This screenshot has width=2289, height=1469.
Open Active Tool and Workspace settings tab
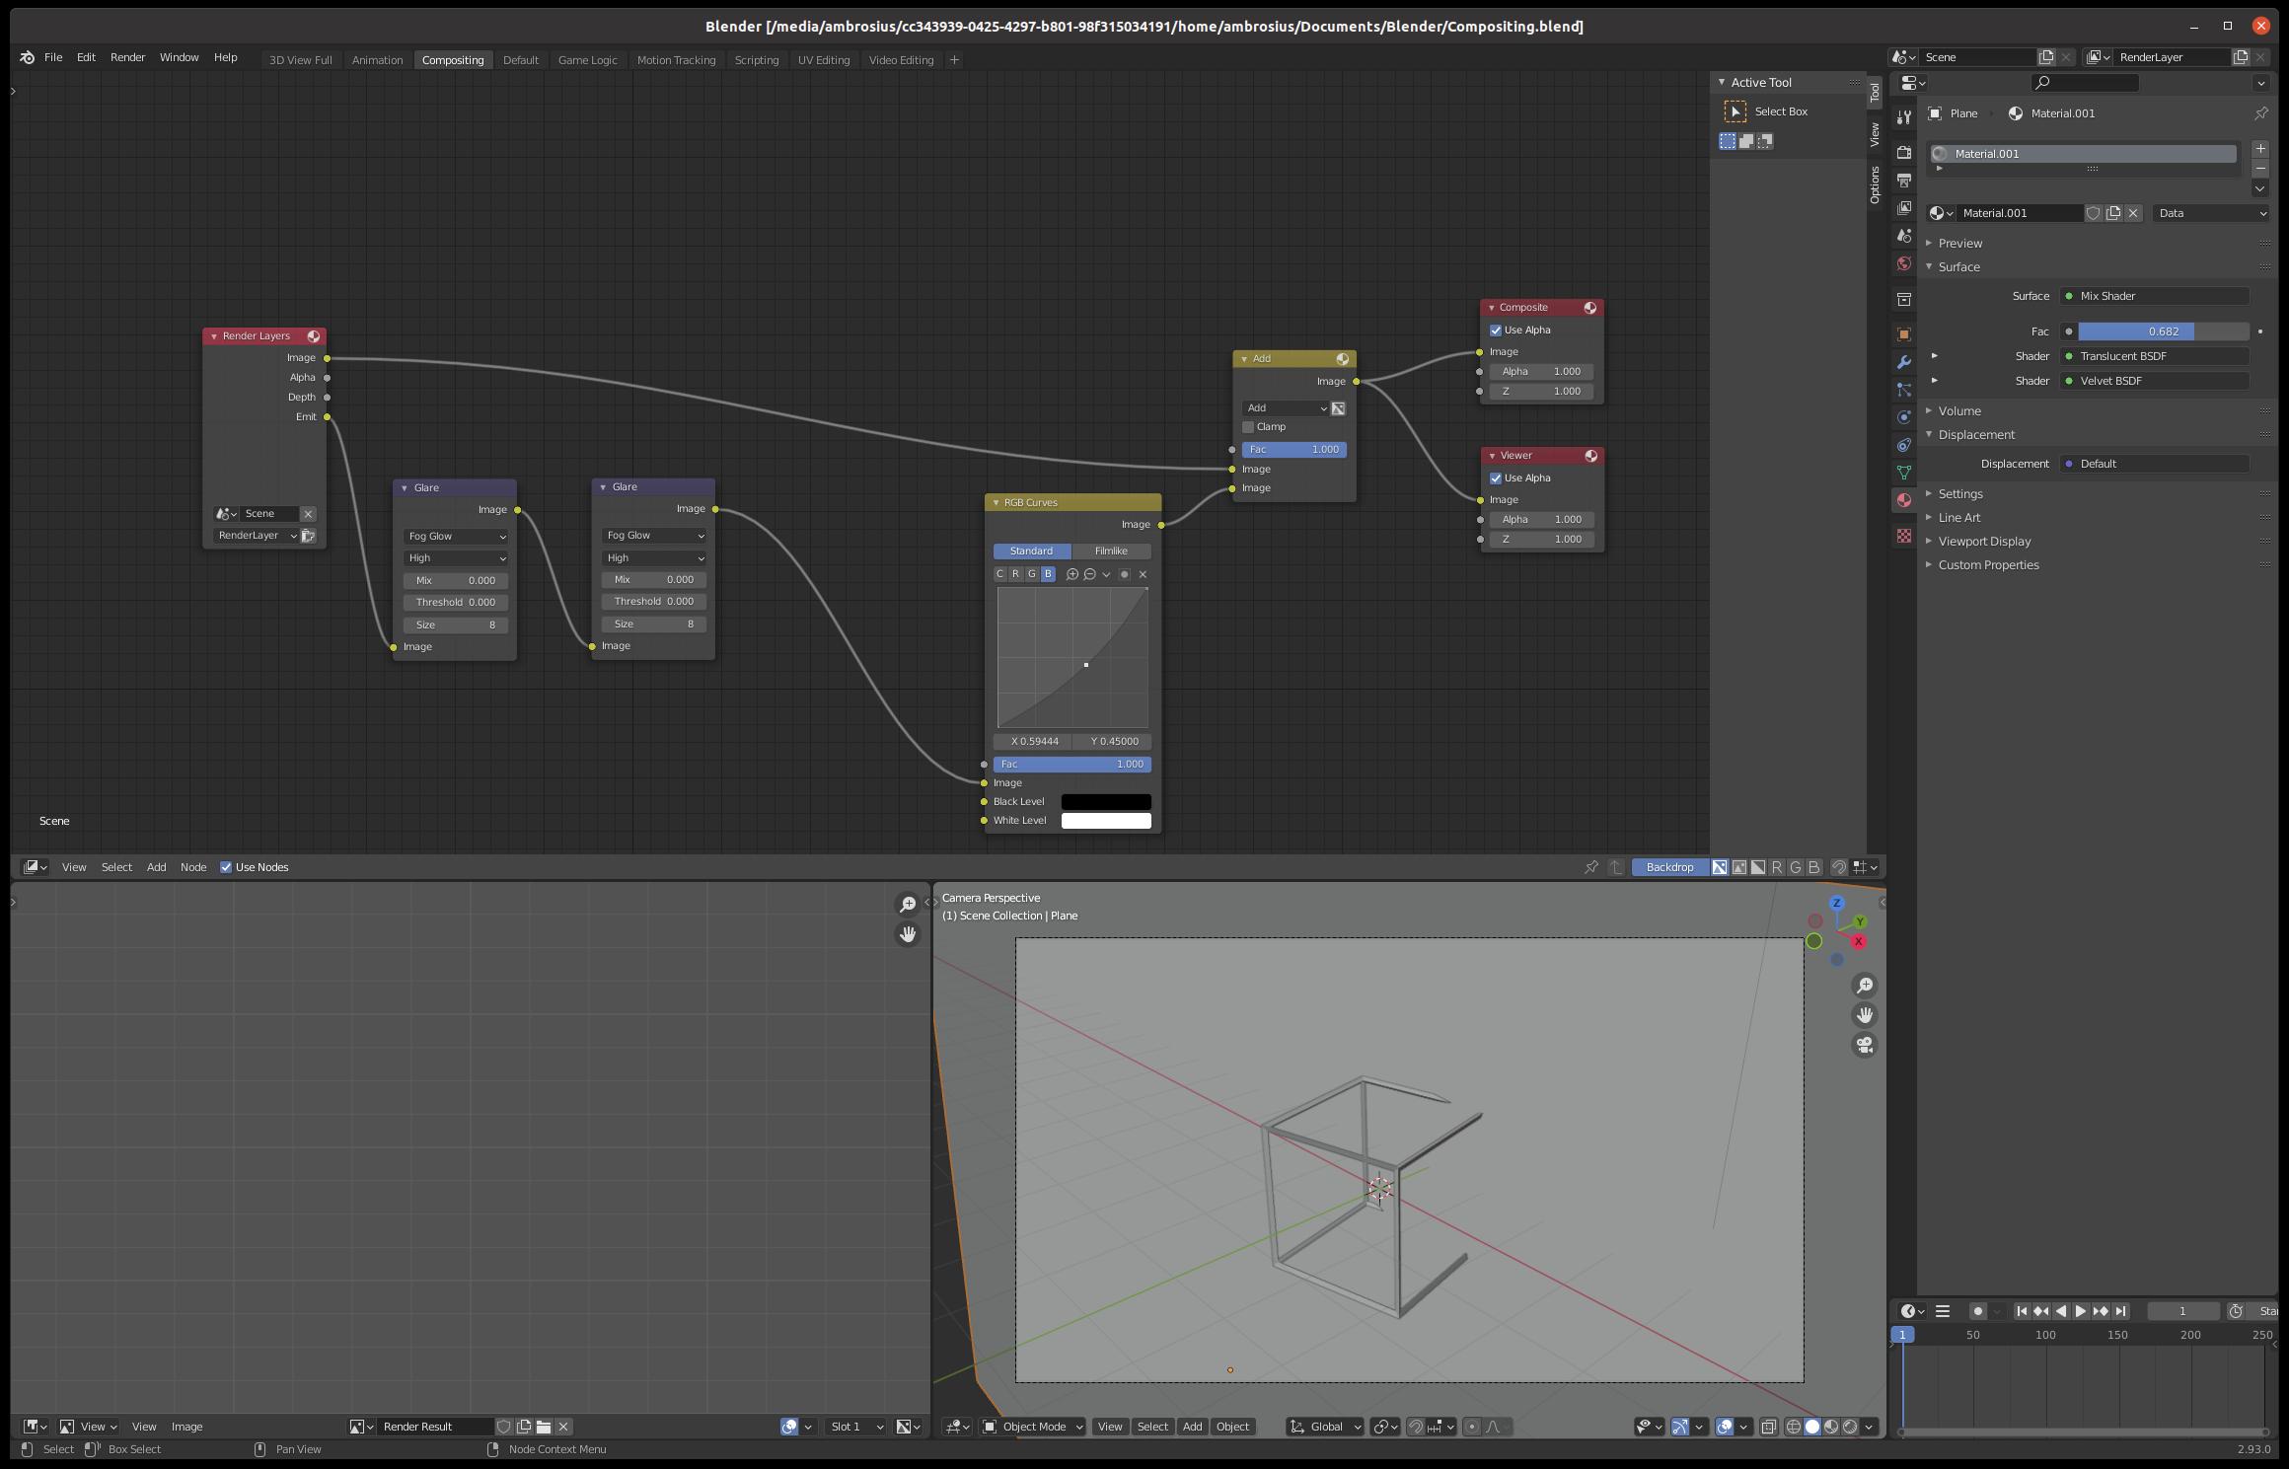point(1904,117)
